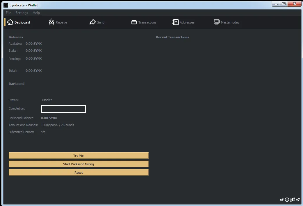Click the sync checkmark status icon
This screenshot has height=206, width=303.
click(x=298, y=199)
